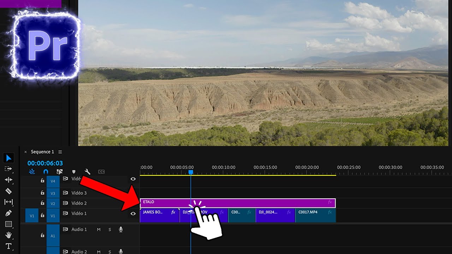Choose the Track Select Forward tool

(x=8, y=169)
